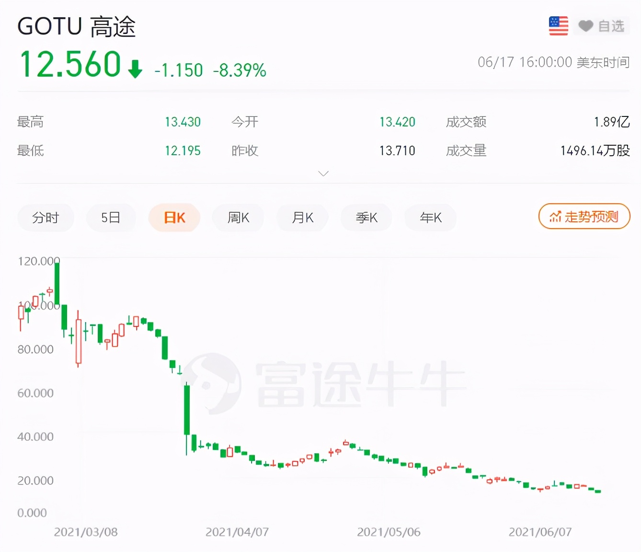Screen dimensions: 641x552
Task: Expand more quote details chevron
Action: click(323, 173)
